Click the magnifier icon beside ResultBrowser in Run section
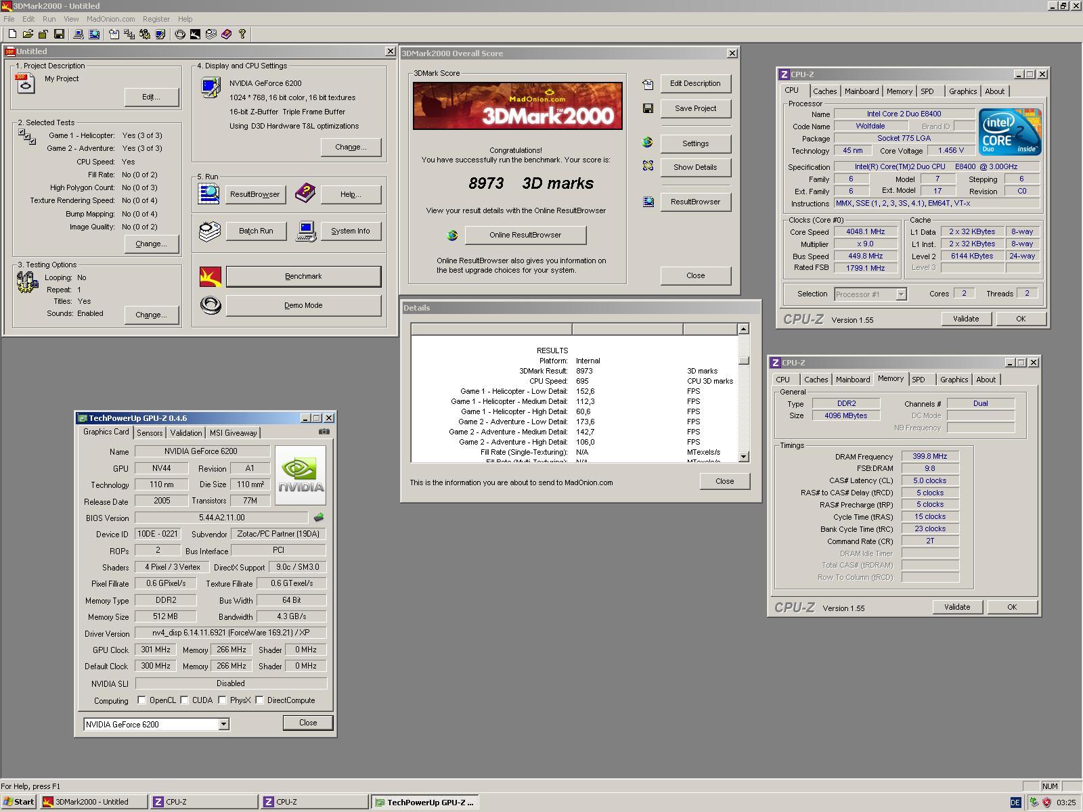The image size is (1083, 812). click(x=208, y=194)
